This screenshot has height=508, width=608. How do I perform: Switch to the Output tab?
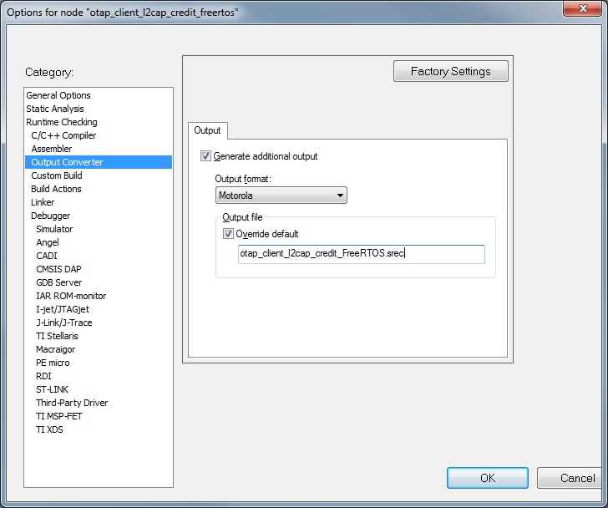207,130
